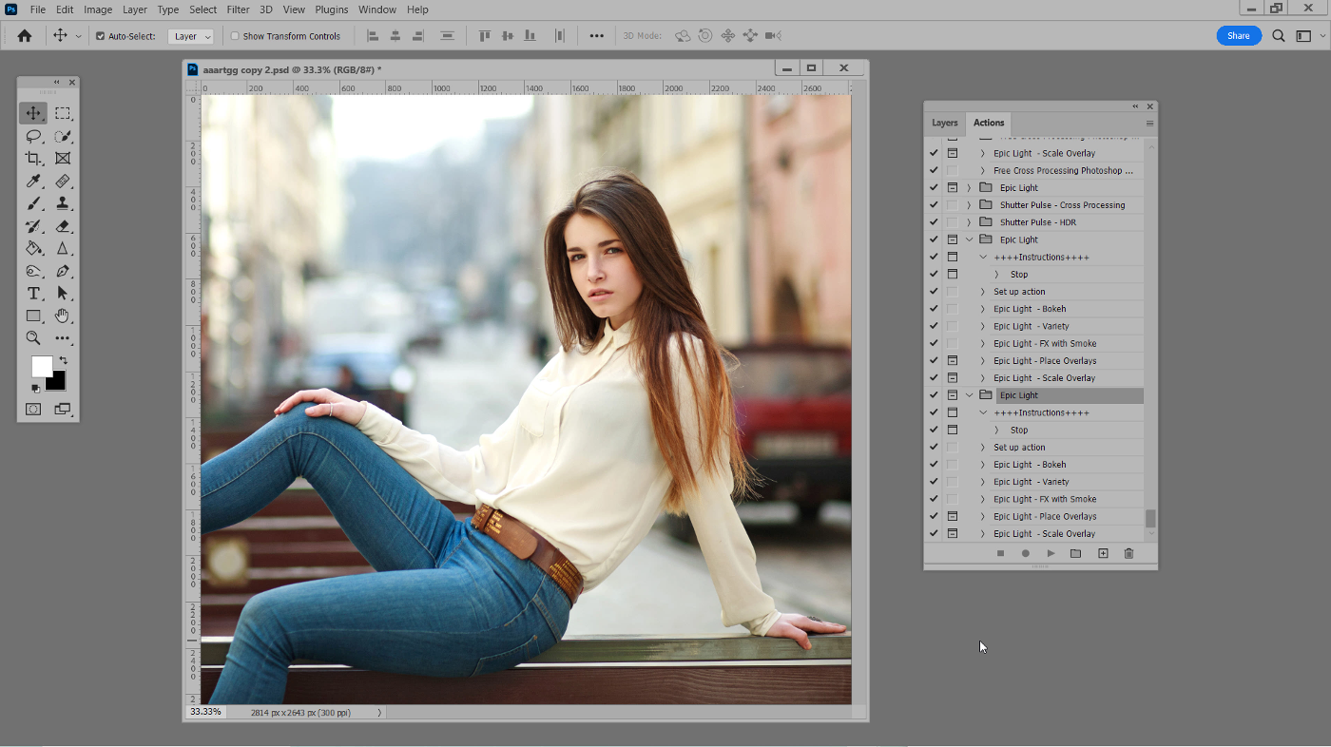The width and height of the screenshot is (1331, 747).
Task: Open the Search icon in top bar
Action: 1279,36
